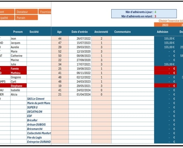Click the SUPER U company cell
183x148 pixels.
(39, 107)
